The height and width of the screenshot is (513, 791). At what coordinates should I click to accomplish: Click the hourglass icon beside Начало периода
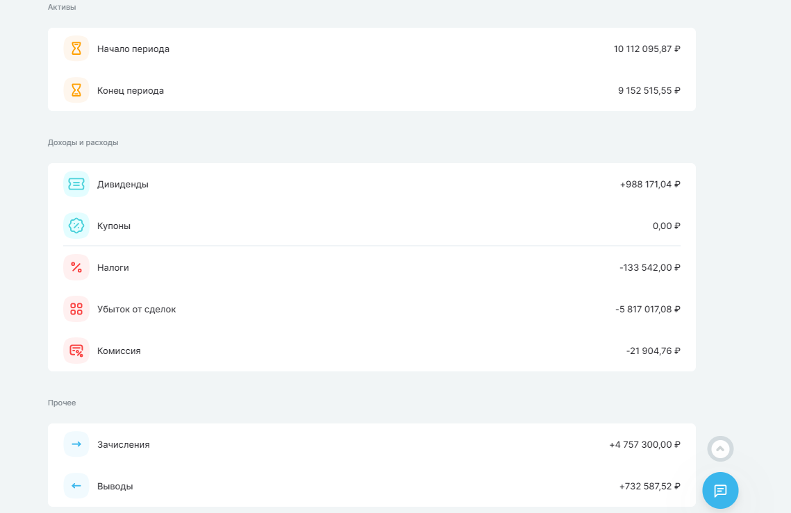tap(76, 49)
